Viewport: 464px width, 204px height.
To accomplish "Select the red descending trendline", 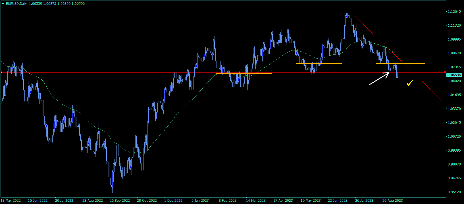I will click(x=398, y=58).
